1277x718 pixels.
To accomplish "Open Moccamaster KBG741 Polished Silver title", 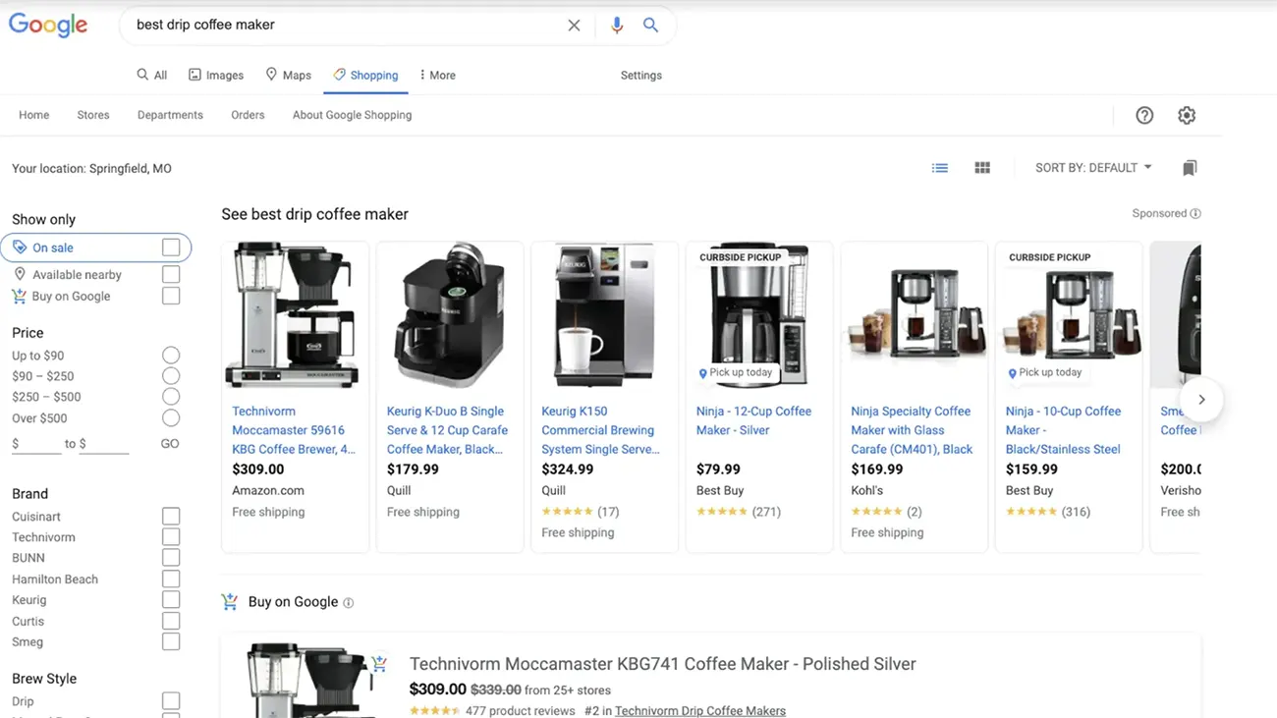I will tap(663, 664).
